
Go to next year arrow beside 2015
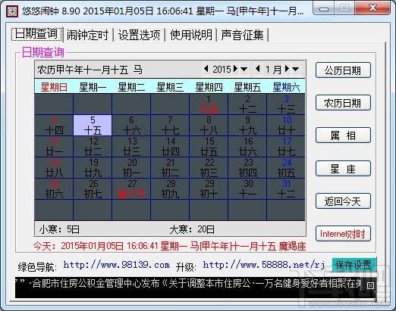(x=235, y=69)
